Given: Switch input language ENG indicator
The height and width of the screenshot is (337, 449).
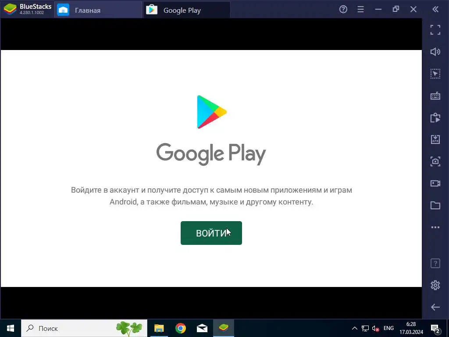Looking at the screenshot, I should 388,328.
